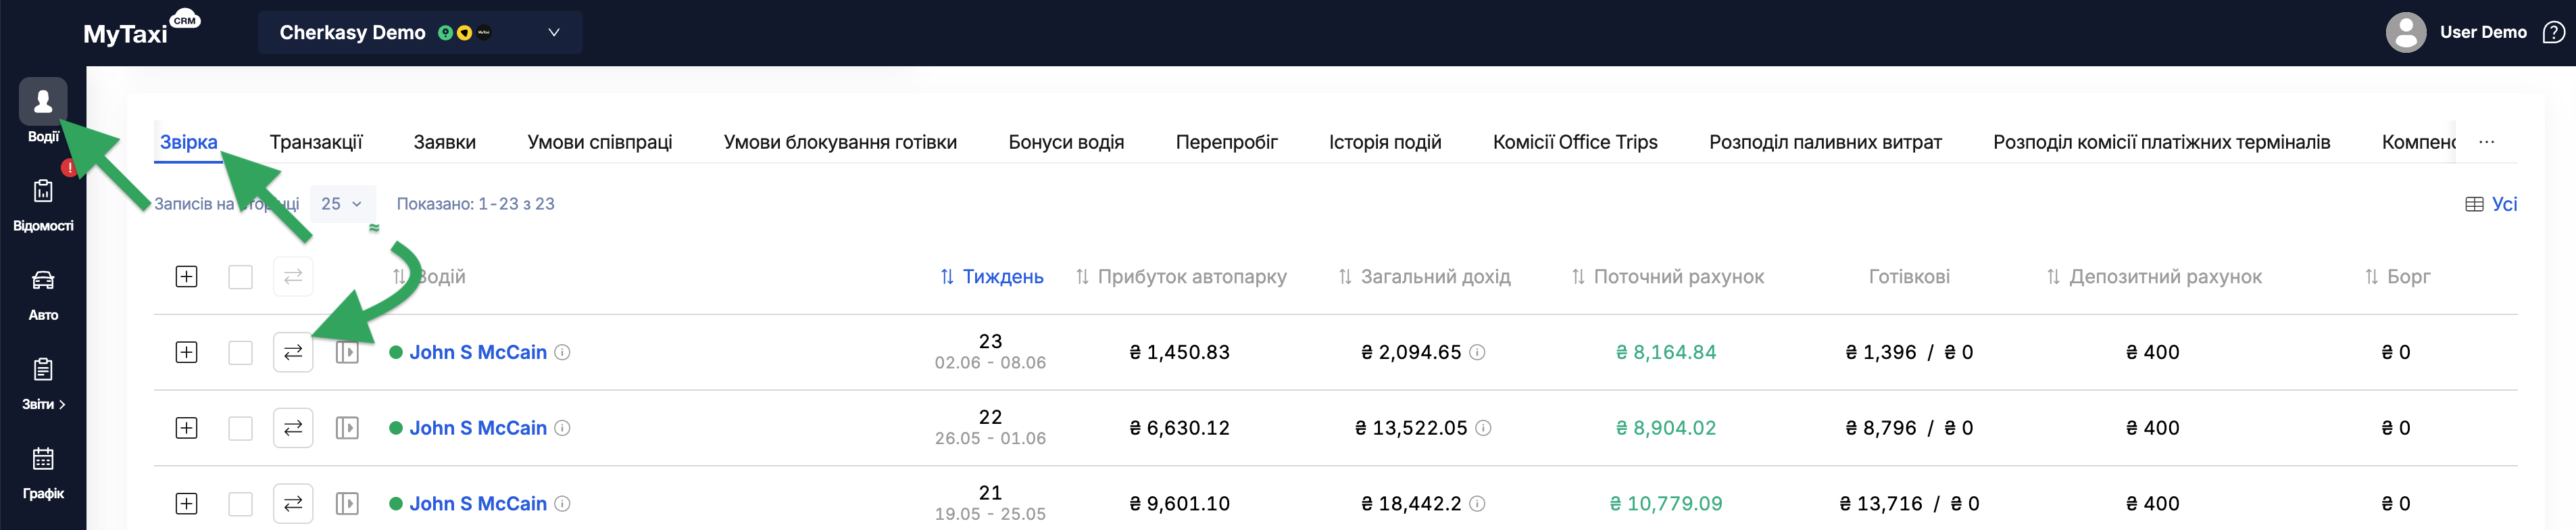Sort by Загальний дохід column header
2576x530 pixels.
pyautogui.click(x=1425, y=277)
